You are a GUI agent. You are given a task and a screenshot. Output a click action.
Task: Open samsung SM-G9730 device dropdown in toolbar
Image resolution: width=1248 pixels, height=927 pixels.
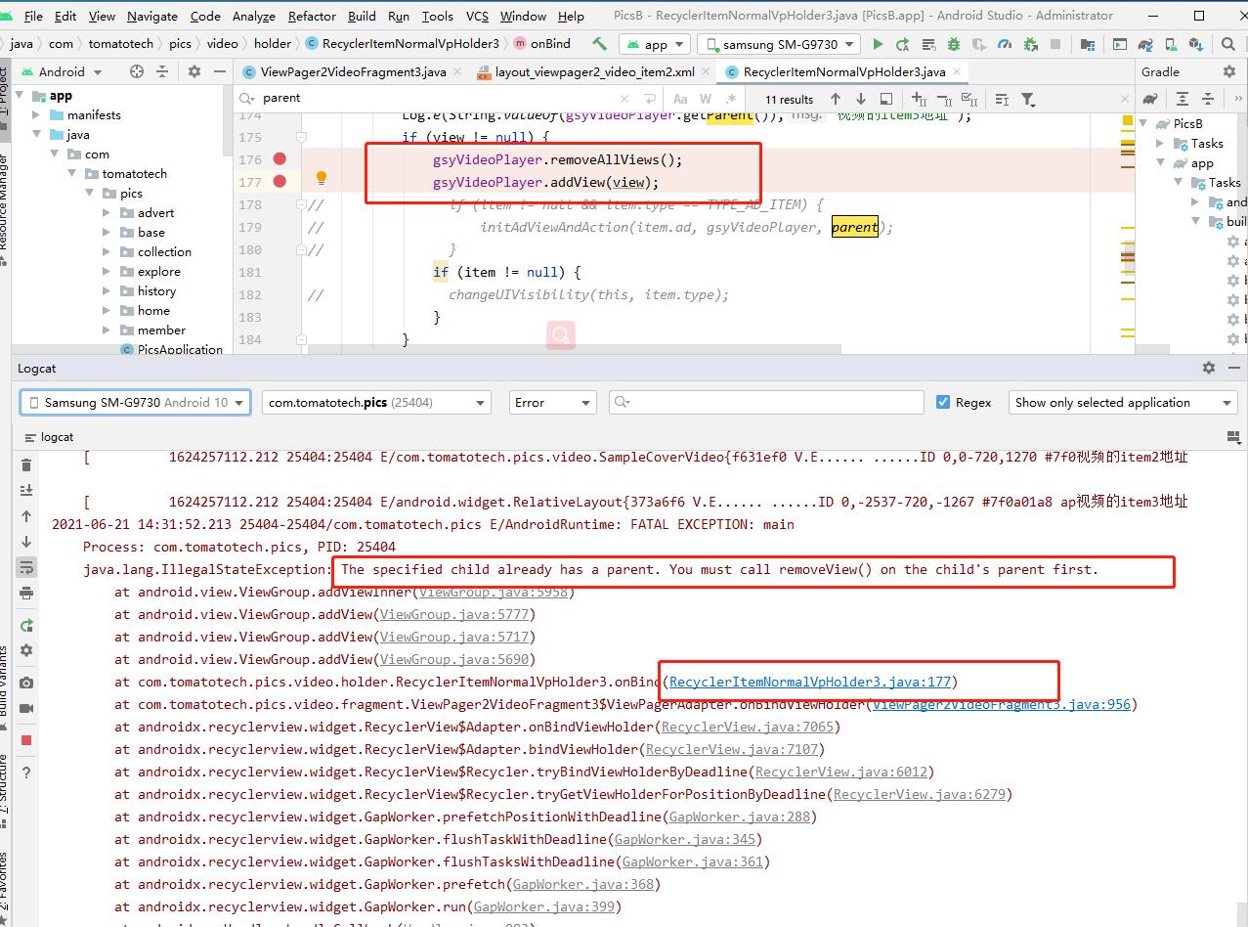(779, 44)
